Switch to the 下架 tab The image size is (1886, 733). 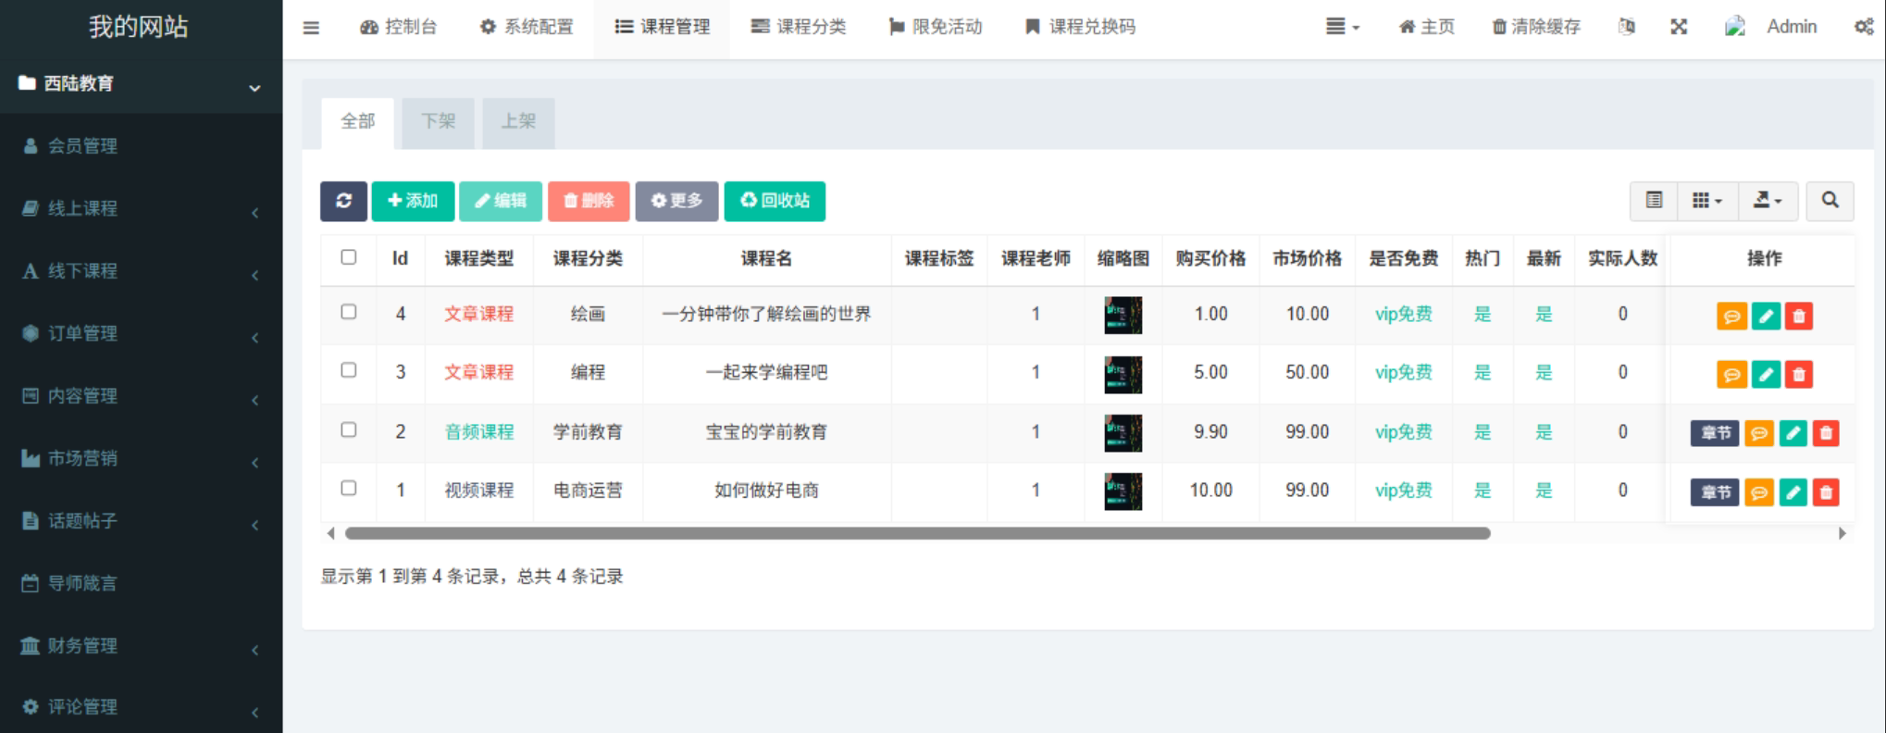[x=438, y=121]
